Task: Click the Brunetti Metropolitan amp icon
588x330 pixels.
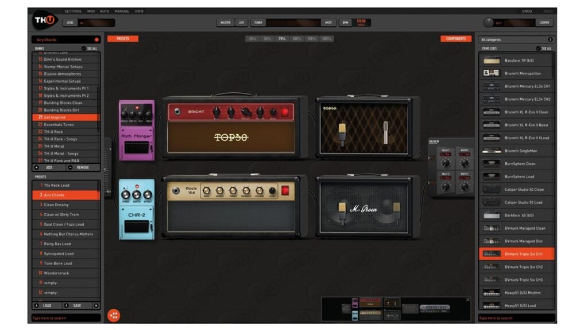Action: (x=492, y=73)
